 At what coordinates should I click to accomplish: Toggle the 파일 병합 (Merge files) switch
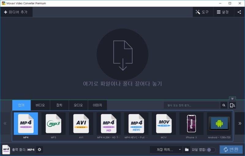click(211, 150)
